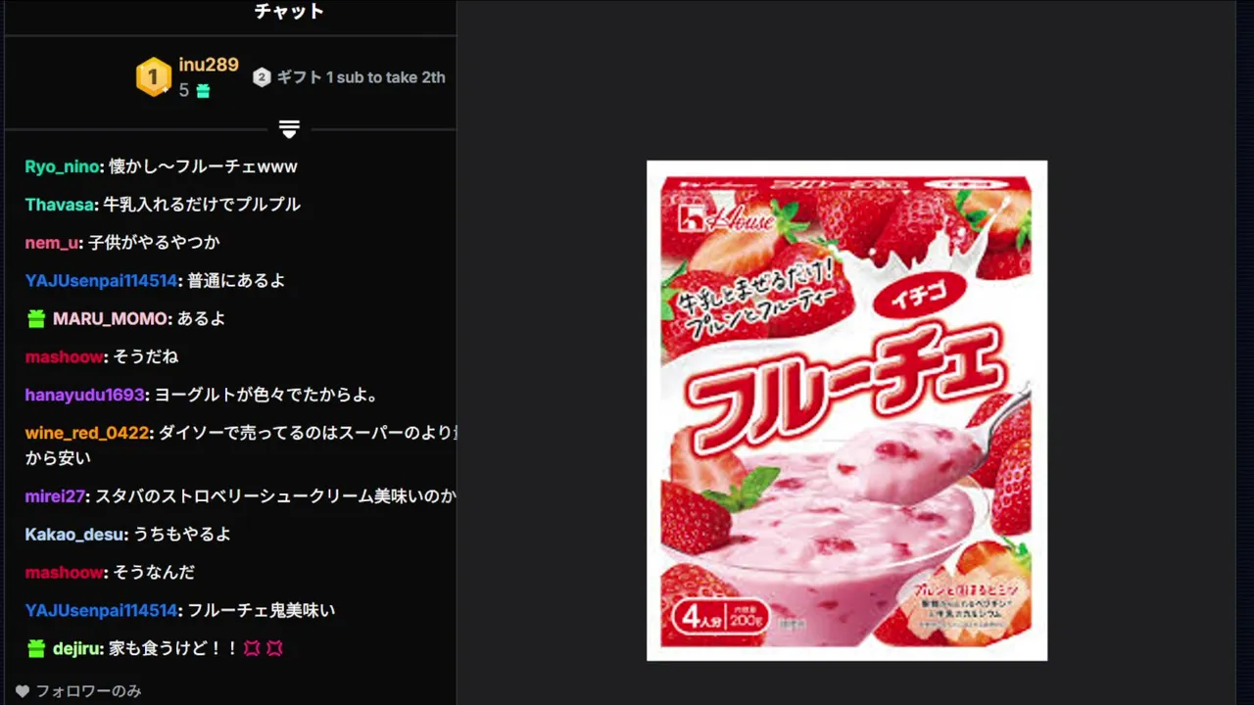Click username nem_u in chat

52,243
